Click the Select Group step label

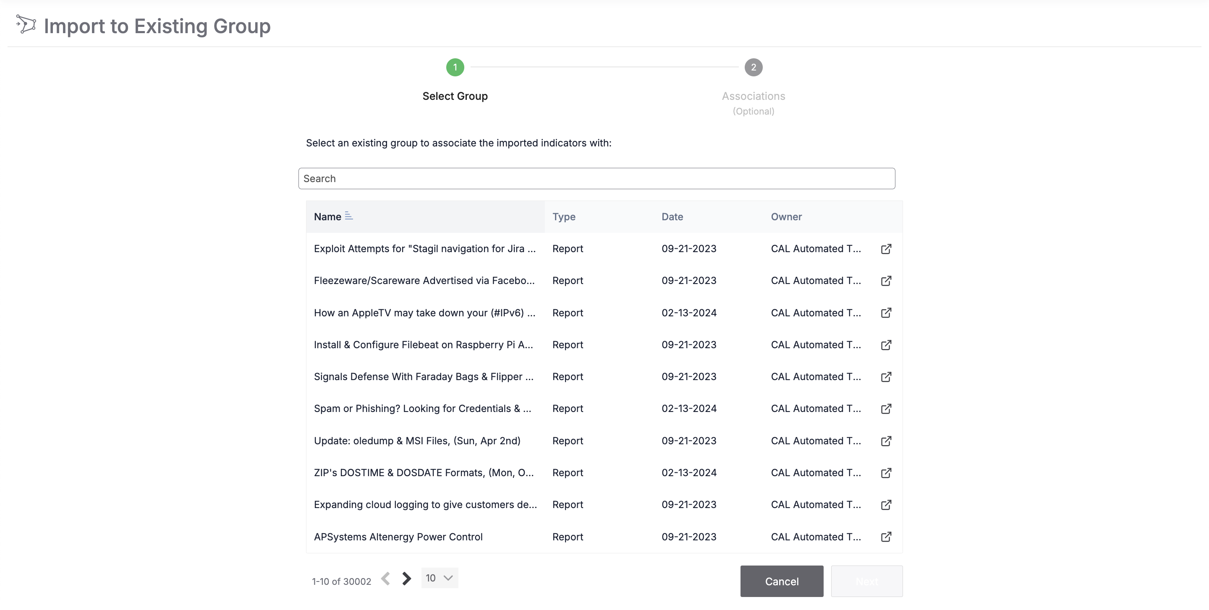pos(455,96)
